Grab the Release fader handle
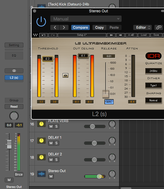The height and width of the screenshot is (189, 164). click(x=106, y=94)
